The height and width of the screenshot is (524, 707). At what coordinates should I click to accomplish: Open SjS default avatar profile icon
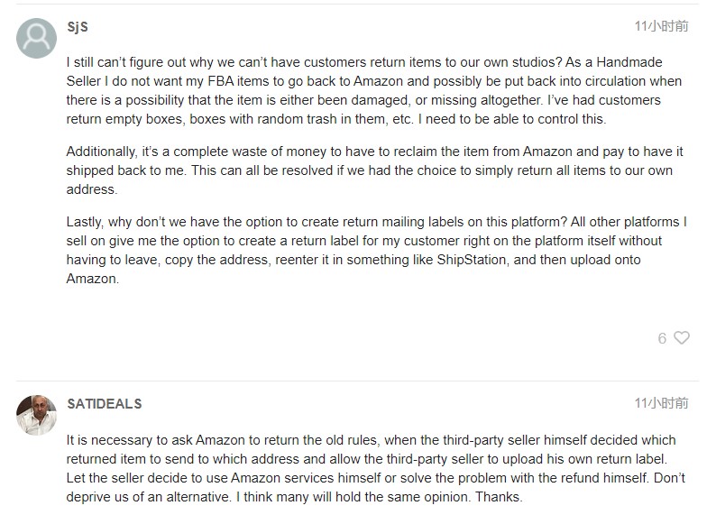tap(36, 38)
